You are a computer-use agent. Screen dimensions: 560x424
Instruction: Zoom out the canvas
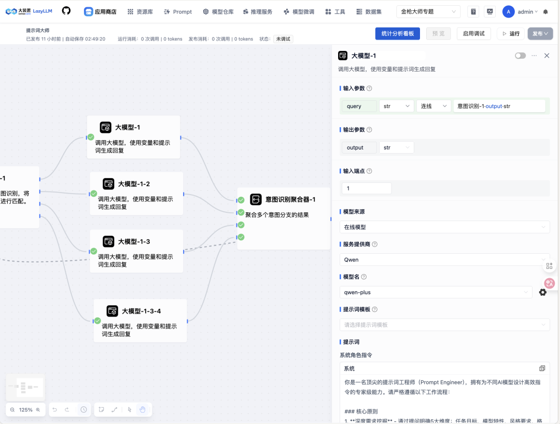pos(12,409)
